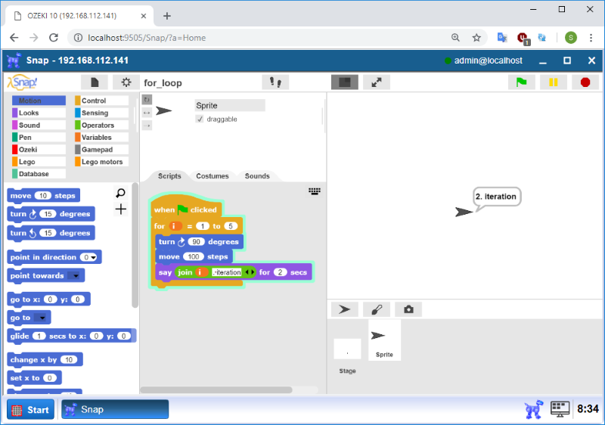605x425 pixels.
Task: Select the Sensing category
Action: (x=101, y=113)
